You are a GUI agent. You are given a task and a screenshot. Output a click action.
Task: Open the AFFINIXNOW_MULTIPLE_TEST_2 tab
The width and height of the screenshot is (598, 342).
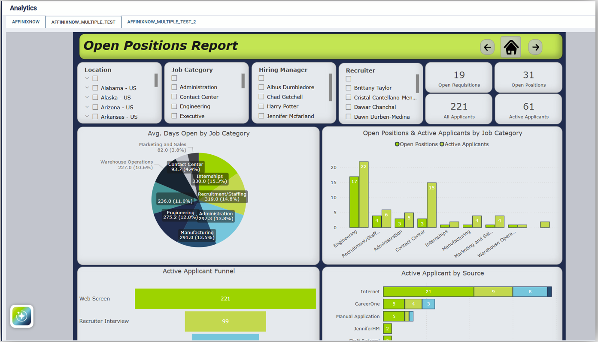(161, 22)
